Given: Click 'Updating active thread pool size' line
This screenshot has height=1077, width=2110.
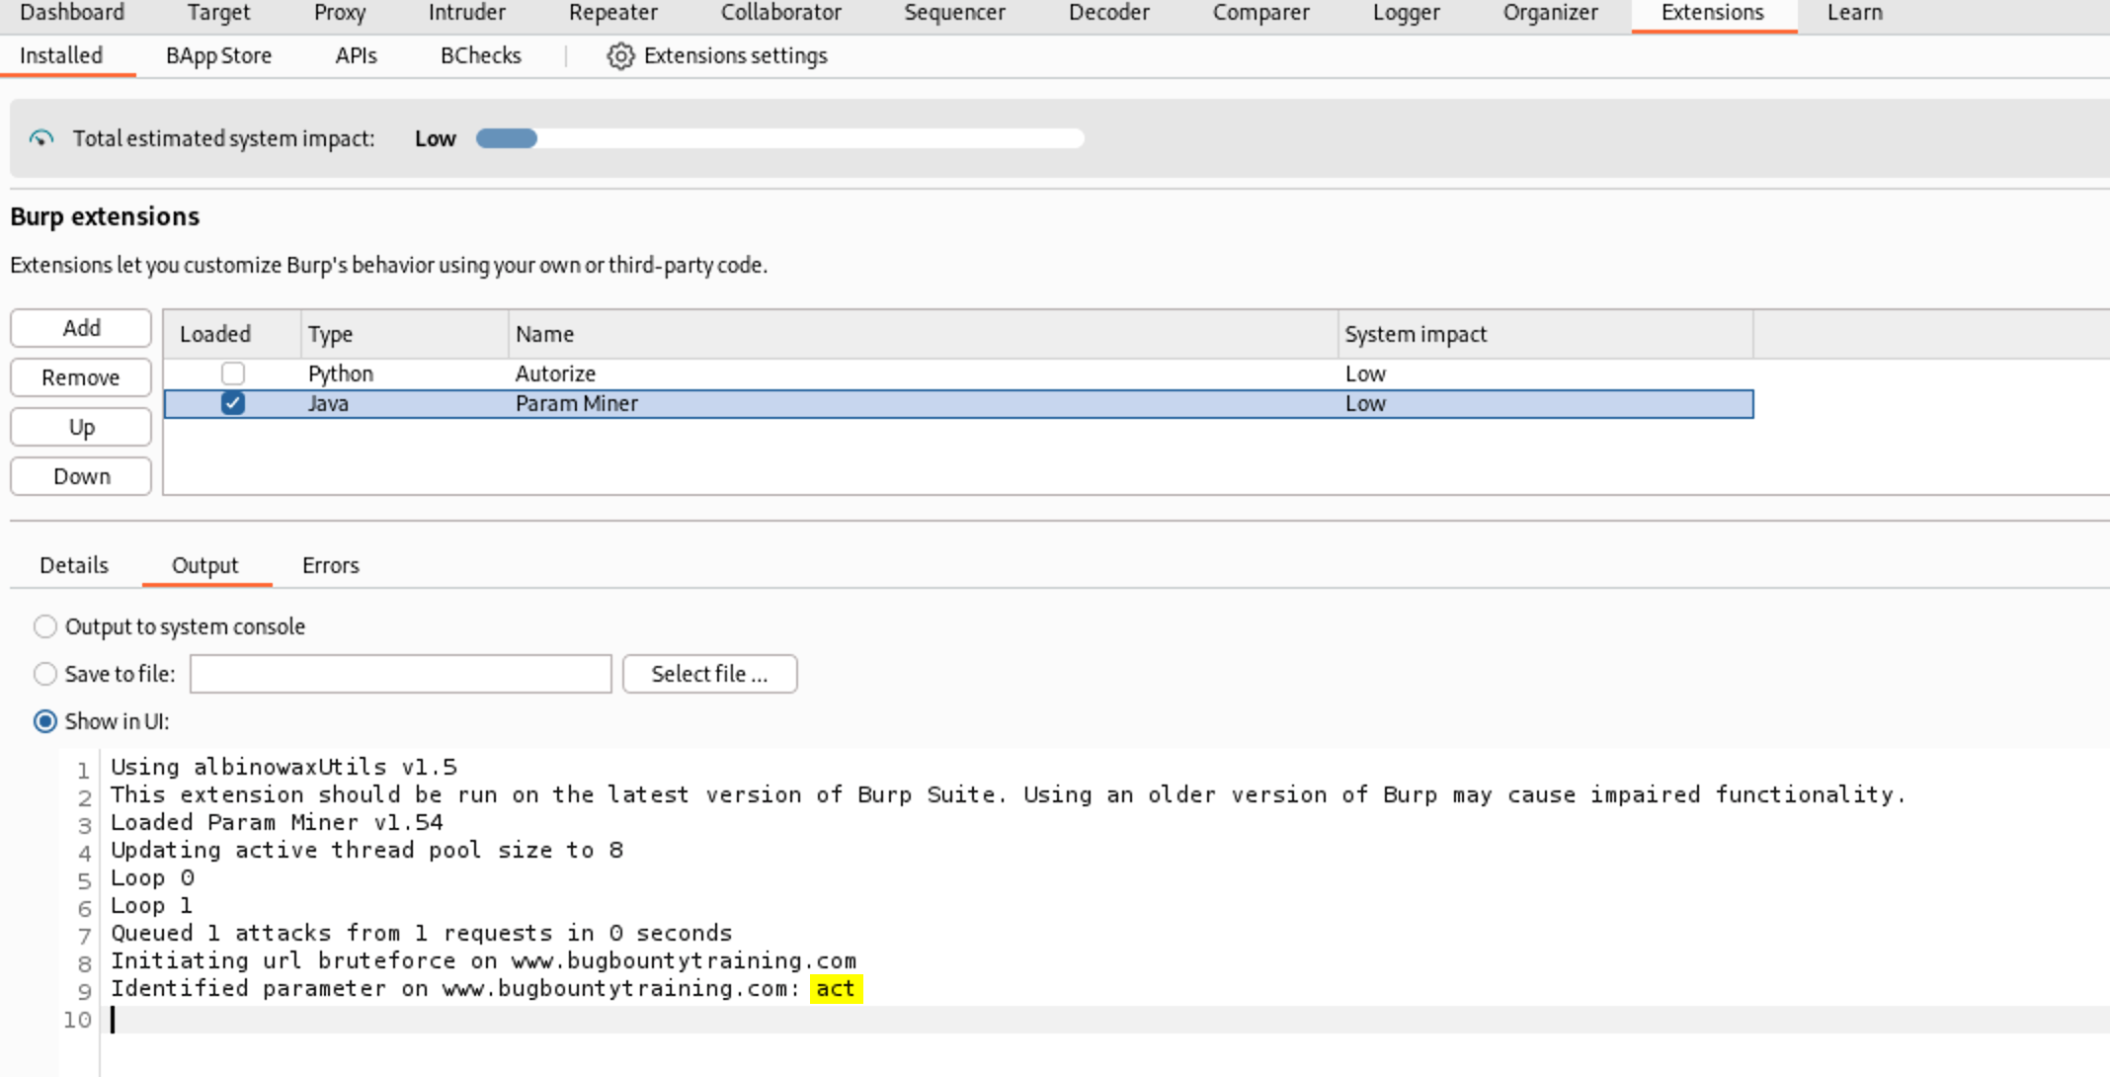Looking at the screenshot, I should coord(366,850).
